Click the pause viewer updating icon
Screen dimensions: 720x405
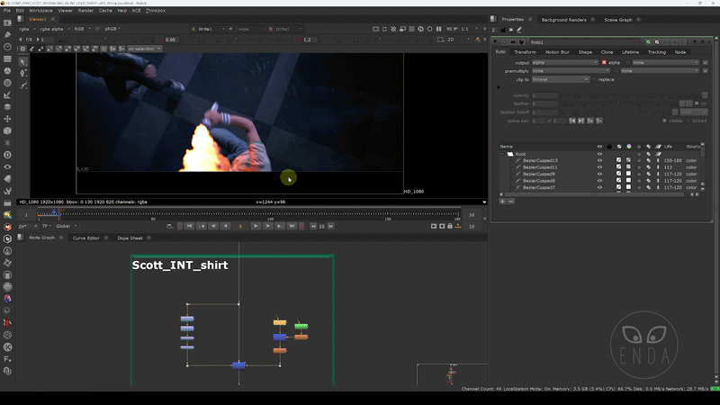tap(438, 29)
